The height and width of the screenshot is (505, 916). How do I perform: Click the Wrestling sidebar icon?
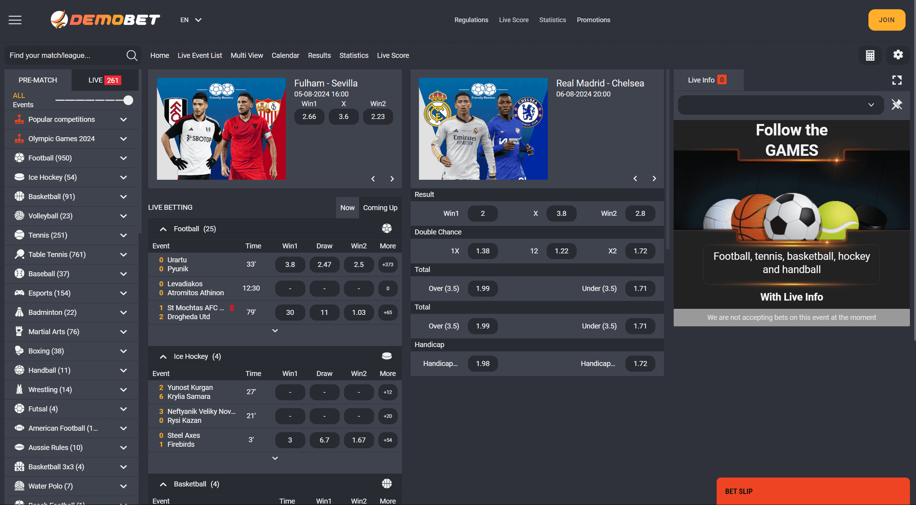pyautogui.click(x=19, y=389)
